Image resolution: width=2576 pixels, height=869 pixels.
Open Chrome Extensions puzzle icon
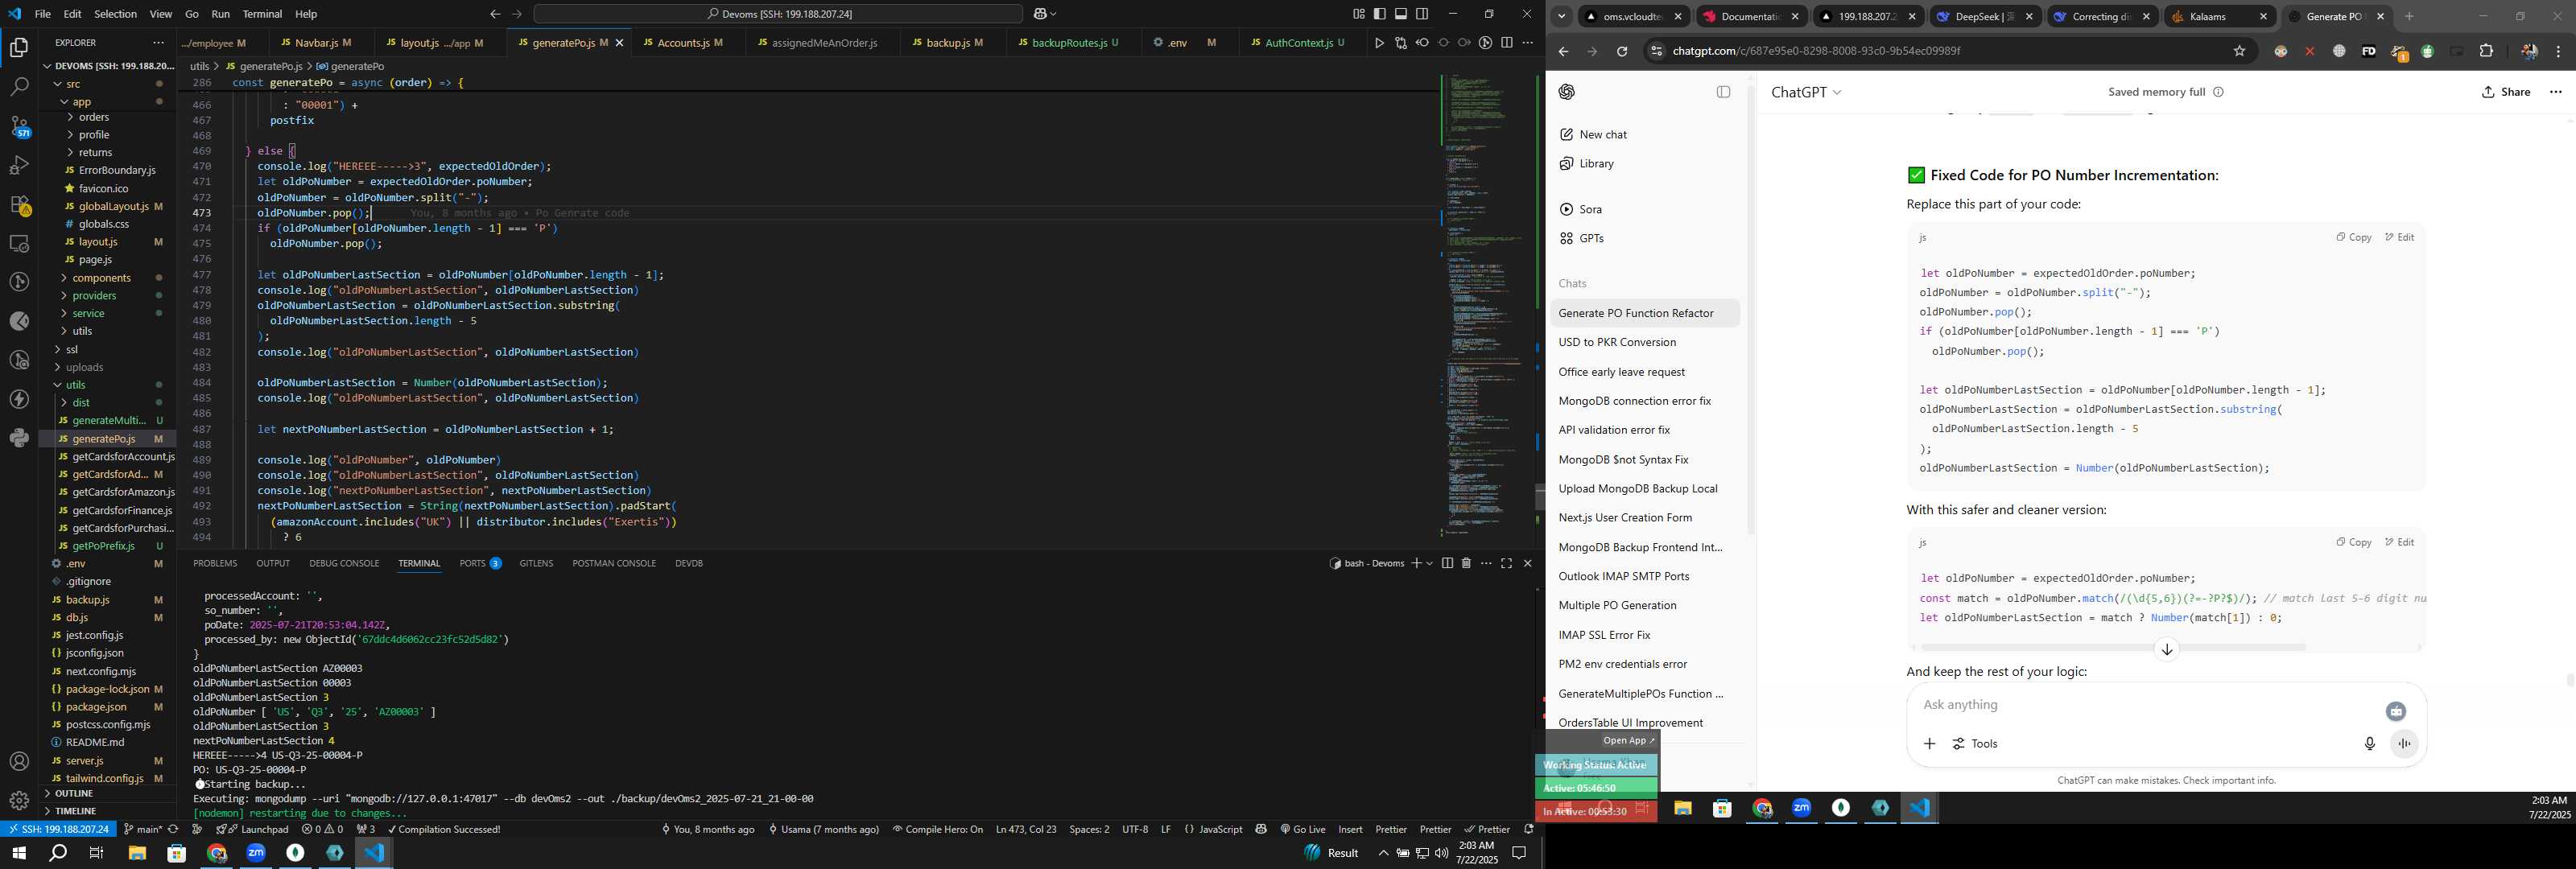pyautogui.click(x=2487, y=51)
